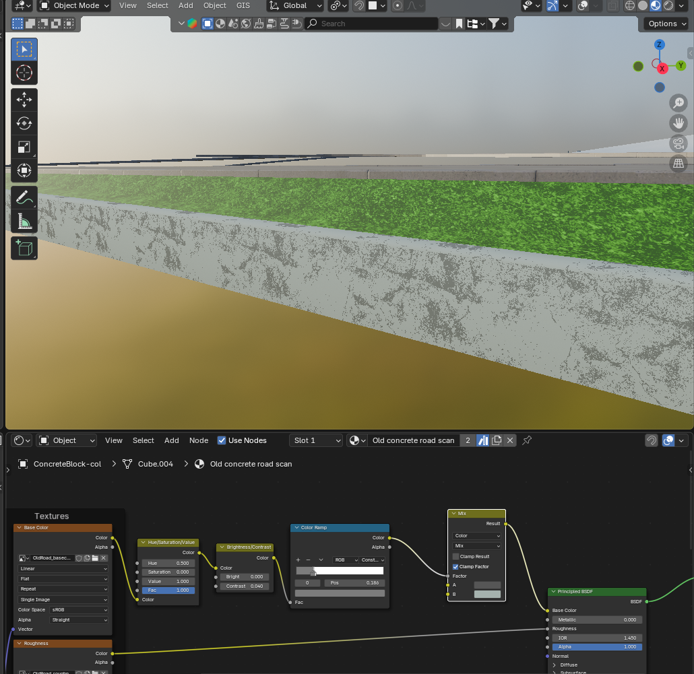Pin the node editor material
This screenshot has width=694, height=674.
coord(527,440)
